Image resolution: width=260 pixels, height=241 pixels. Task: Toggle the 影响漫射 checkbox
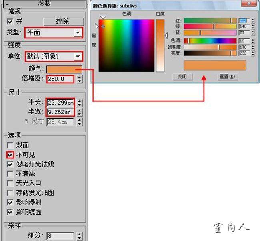pos(10,203)
